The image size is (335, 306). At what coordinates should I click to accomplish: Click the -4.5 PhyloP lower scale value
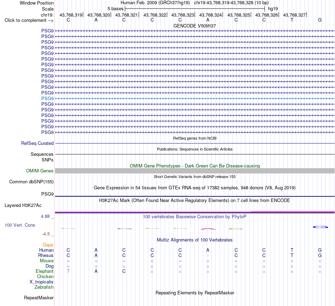coord(46,234)
